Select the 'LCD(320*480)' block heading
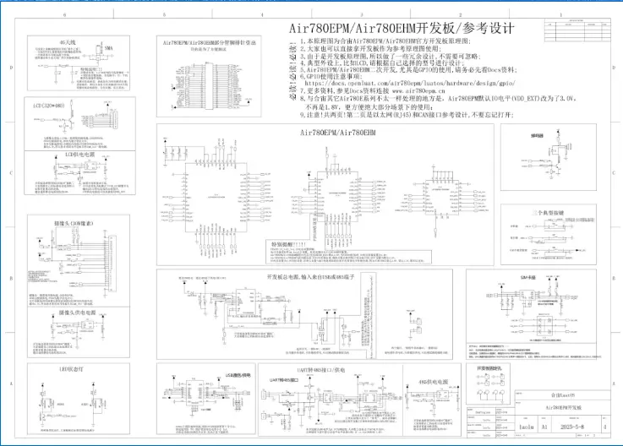This screenshot has height=446, width=623. click(48, 106)
